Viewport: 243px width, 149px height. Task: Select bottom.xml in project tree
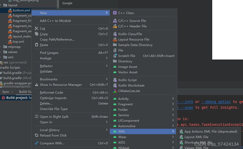coord(21,10)
